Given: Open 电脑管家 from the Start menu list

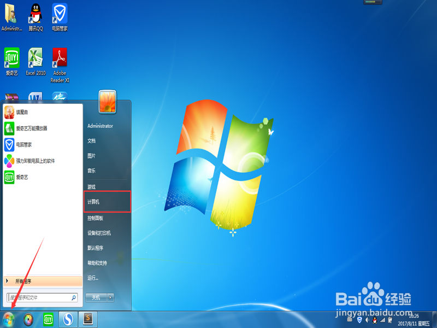Looking at the screenshot, I should [43, 145].
